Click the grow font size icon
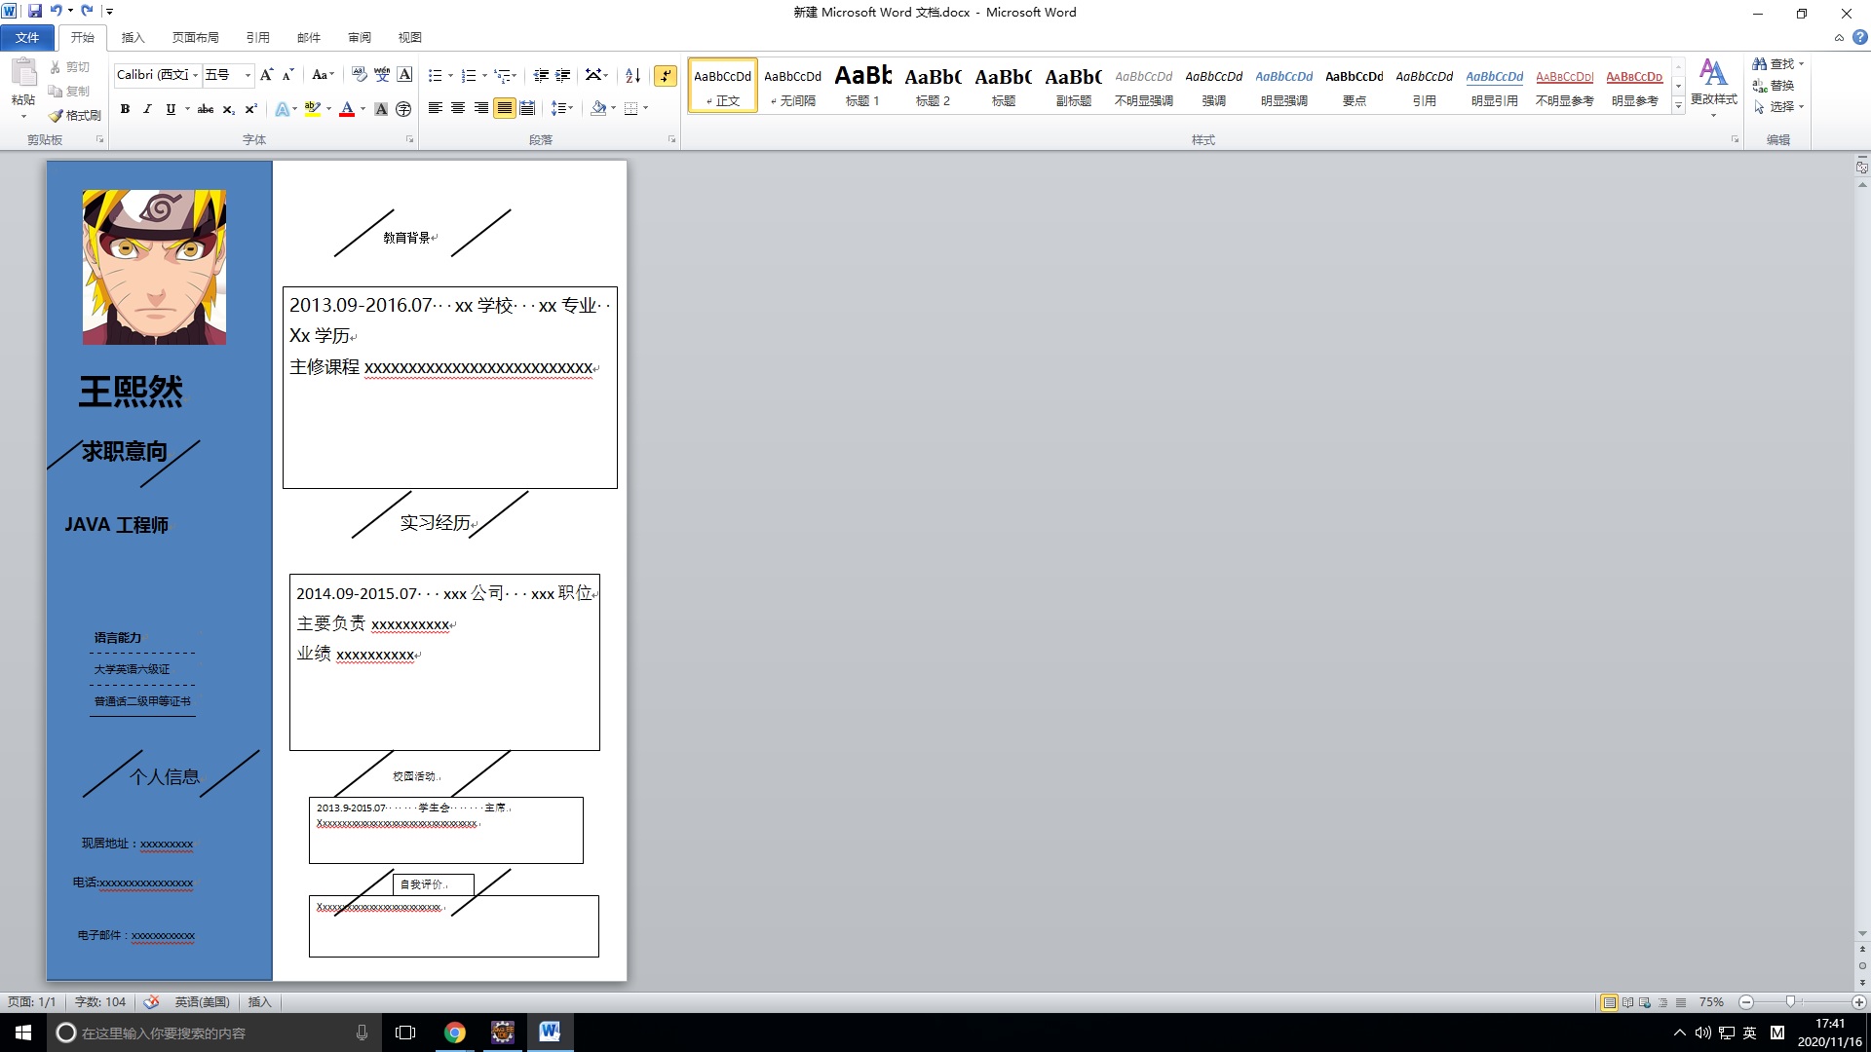This screenshot has height=1052, width=1871. (266, 75)
